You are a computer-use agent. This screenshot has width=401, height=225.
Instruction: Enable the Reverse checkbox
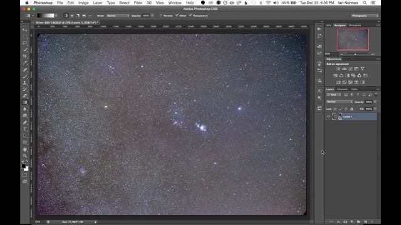pos(161,16)
